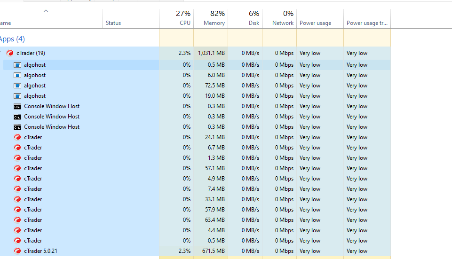Click the 6% total disk usage figure
The width and height of the screenshot is (452, 259).
[x=254, y=14]
